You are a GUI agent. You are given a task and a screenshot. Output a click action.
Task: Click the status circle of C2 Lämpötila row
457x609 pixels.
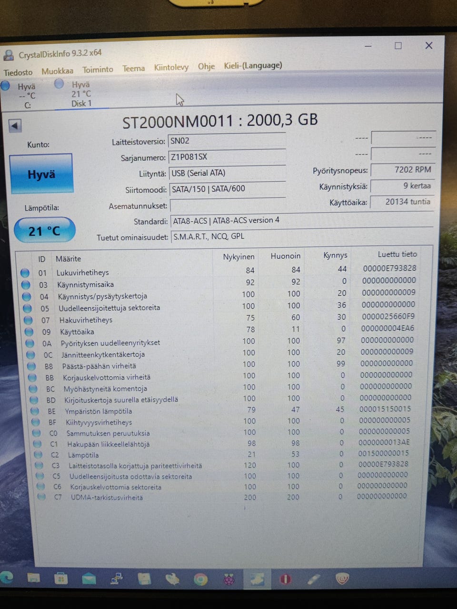[x=39, y=454]
